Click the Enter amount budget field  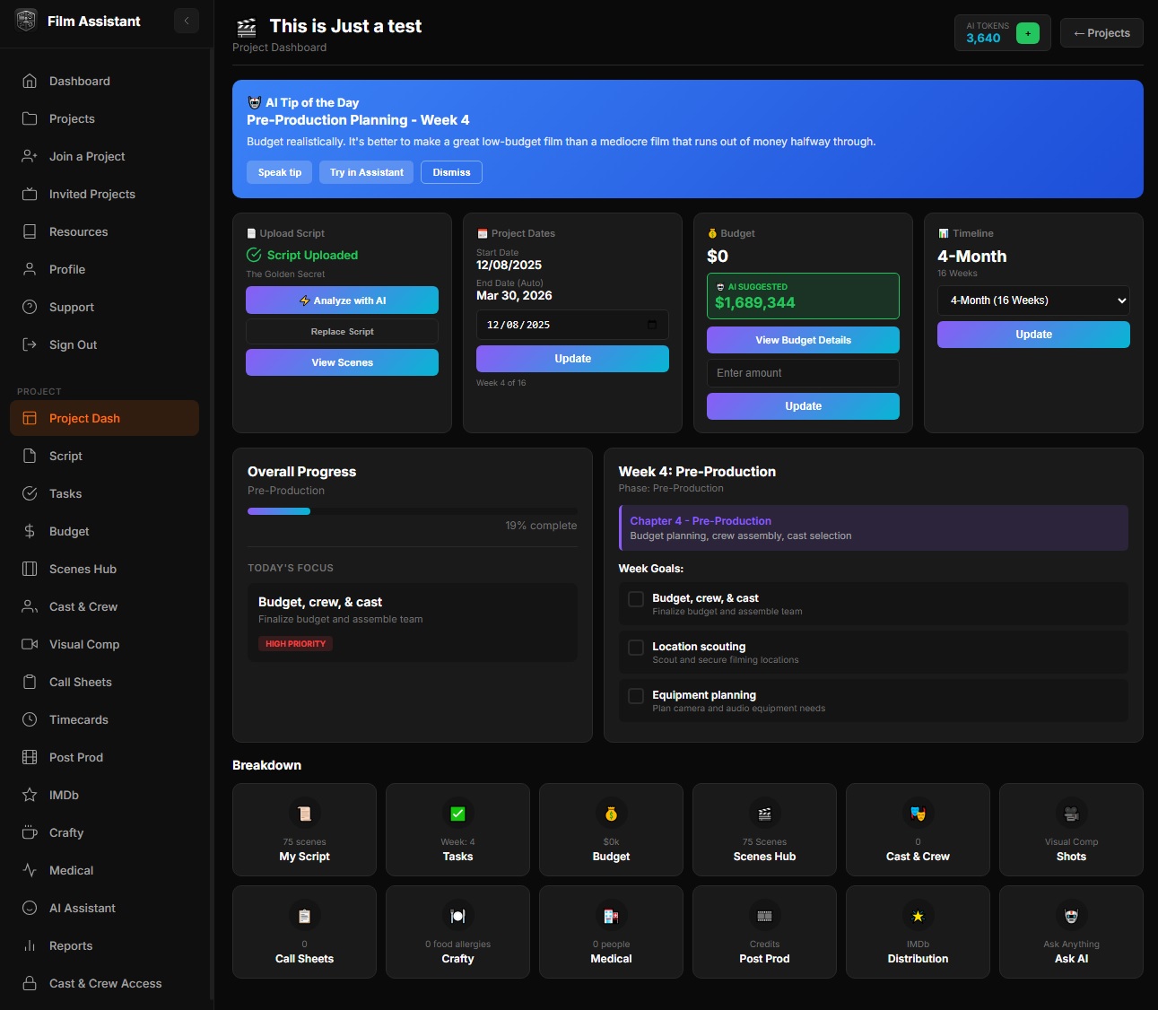click(x=803, y=373)
